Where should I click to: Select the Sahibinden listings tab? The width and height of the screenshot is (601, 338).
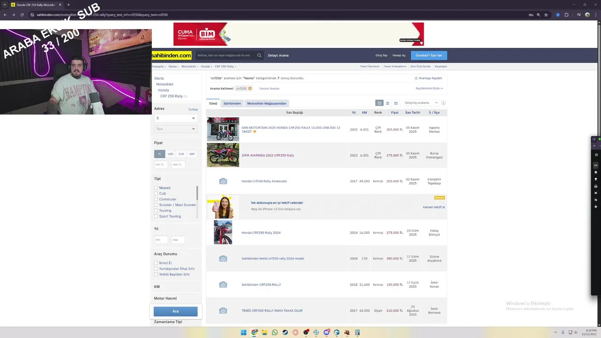coord(232,103)
